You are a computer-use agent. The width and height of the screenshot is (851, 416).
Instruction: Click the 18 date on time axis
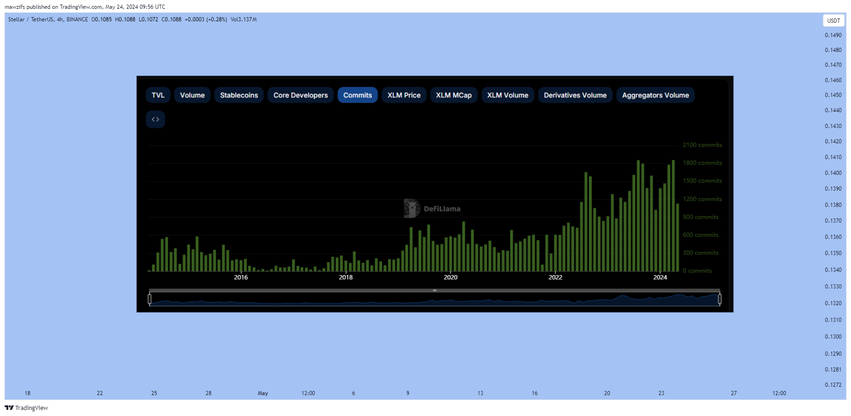tap(27, 393)
